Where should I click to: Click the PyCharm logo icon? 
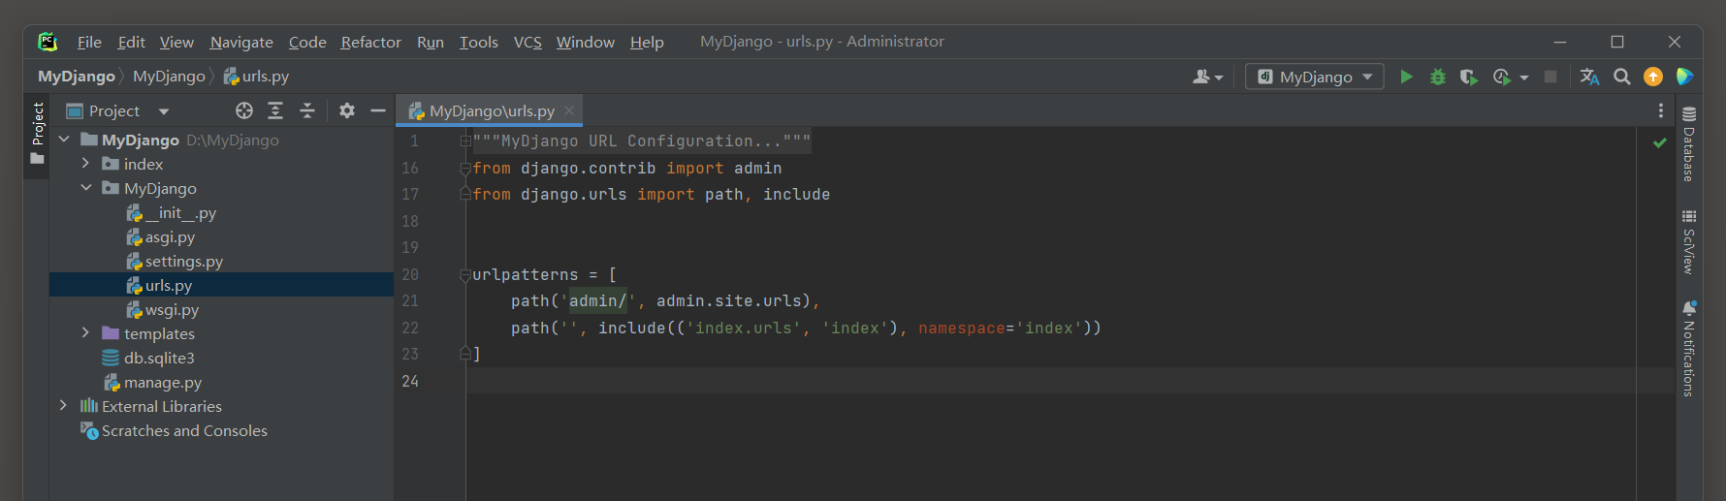48,42
